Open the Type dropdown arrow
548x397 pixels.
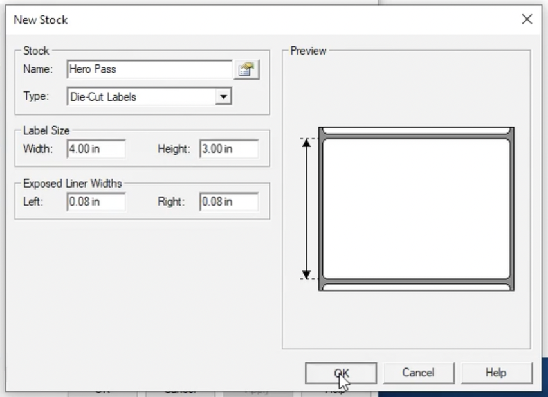pyautogui.click(x=223, y=97)
